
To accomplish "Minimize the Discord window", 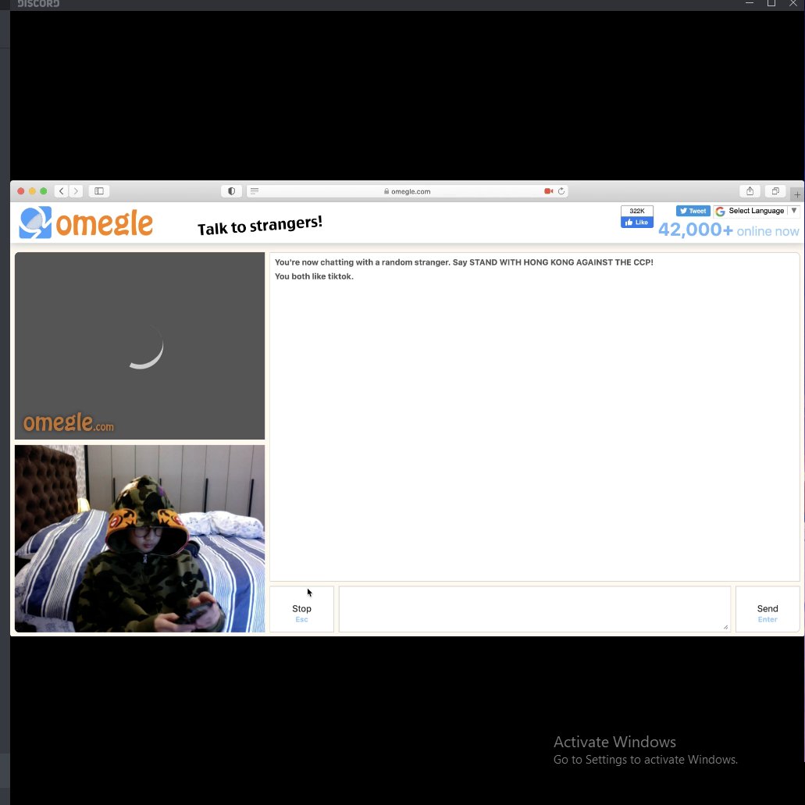I will pos(750,3).
